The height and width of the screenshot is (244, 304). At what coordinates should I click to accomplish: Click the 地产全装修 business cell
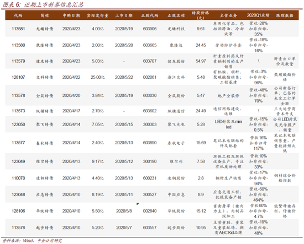228,96
